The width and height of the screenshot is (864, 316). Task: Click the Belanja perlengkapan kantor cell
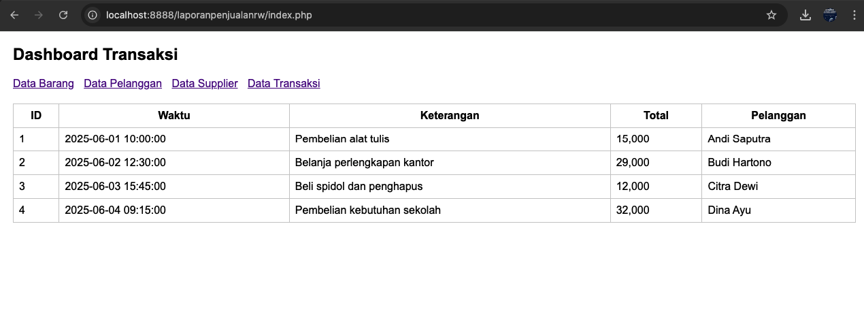[x=450, y=163]
